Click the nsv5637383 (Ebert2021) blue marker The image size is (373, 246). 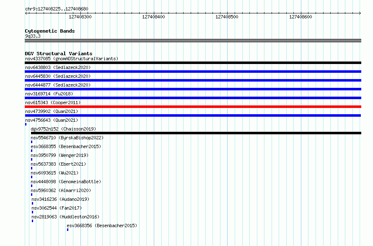31,168
